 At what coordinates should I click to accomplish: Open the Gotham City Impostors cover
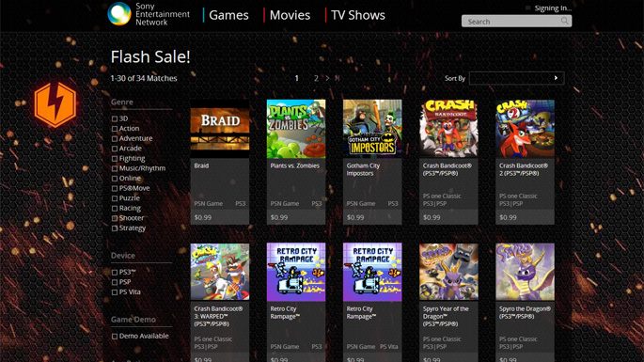(x=372, y=129)
